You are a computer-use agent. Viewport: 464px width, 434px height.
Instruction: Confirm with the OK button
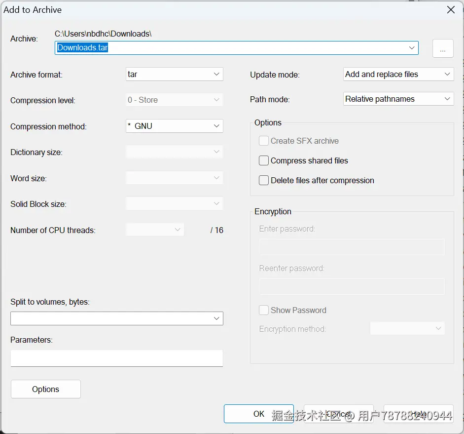pyautogui.click(x=259, y=414)
